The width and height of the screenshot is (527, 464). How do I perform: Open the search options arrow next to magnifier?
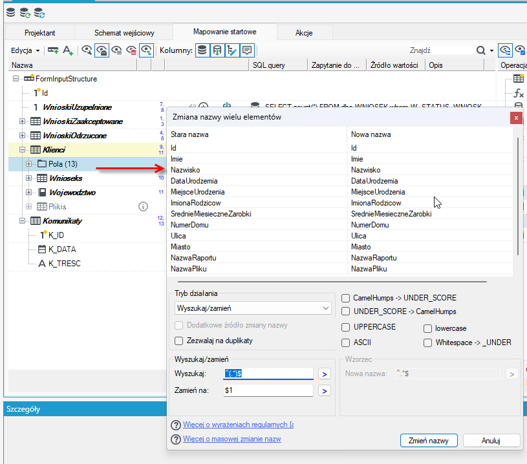pos(491,51)
